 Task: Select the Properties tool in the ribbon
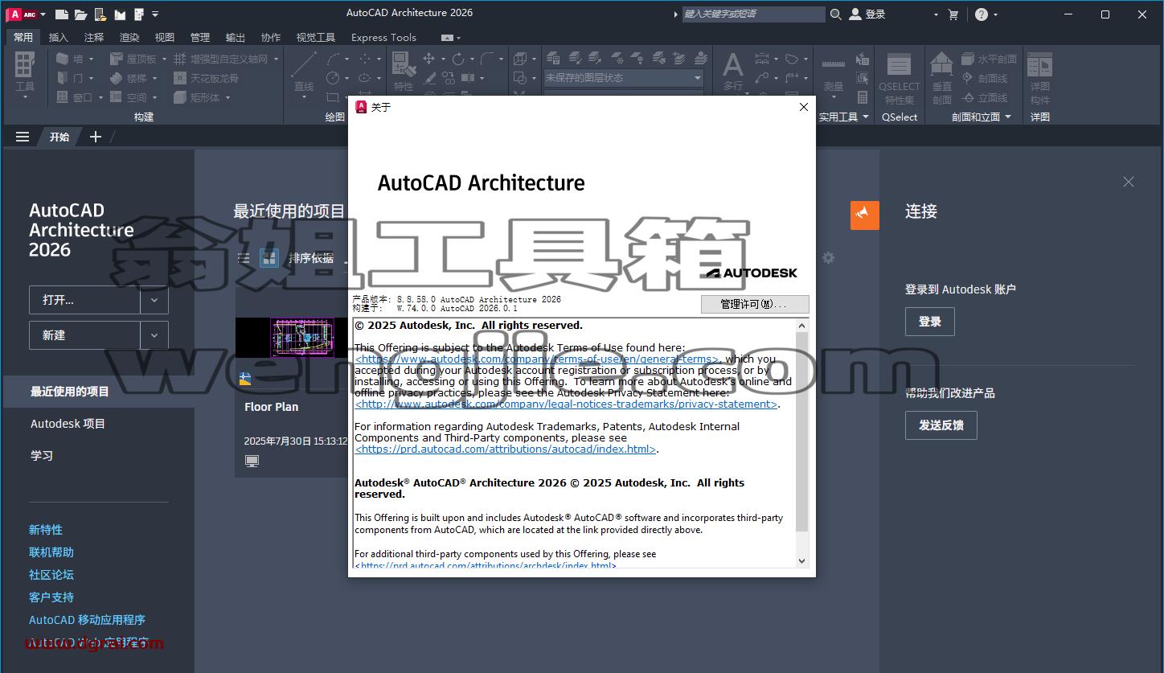404,72
